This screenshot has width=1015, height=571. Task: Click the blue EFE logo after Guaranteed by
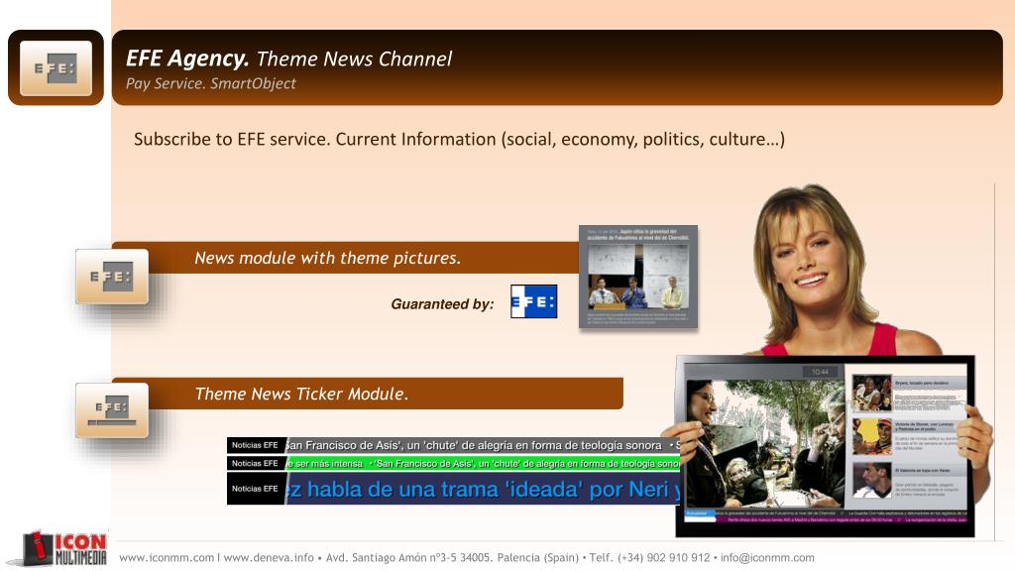(533, 301)
